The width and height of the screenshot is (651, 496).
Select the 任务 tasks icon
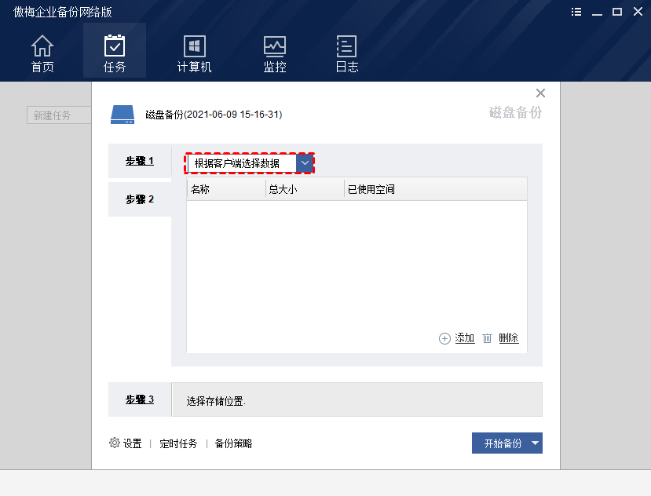point(115,46)
